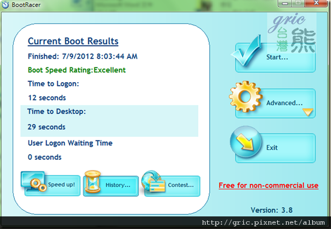This screenshot has width=331, height=229.
Task: Click the Boot Speed Rating:Excellent text
Action: pos(77,70)
